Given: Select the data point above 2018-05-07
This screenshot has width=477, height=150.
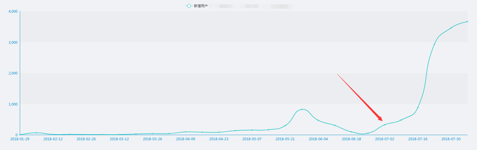Looking at the screenshot, I should [252, 130].
